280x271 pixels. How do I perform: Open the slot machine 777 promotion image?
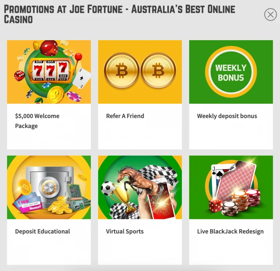click(49, 72)
